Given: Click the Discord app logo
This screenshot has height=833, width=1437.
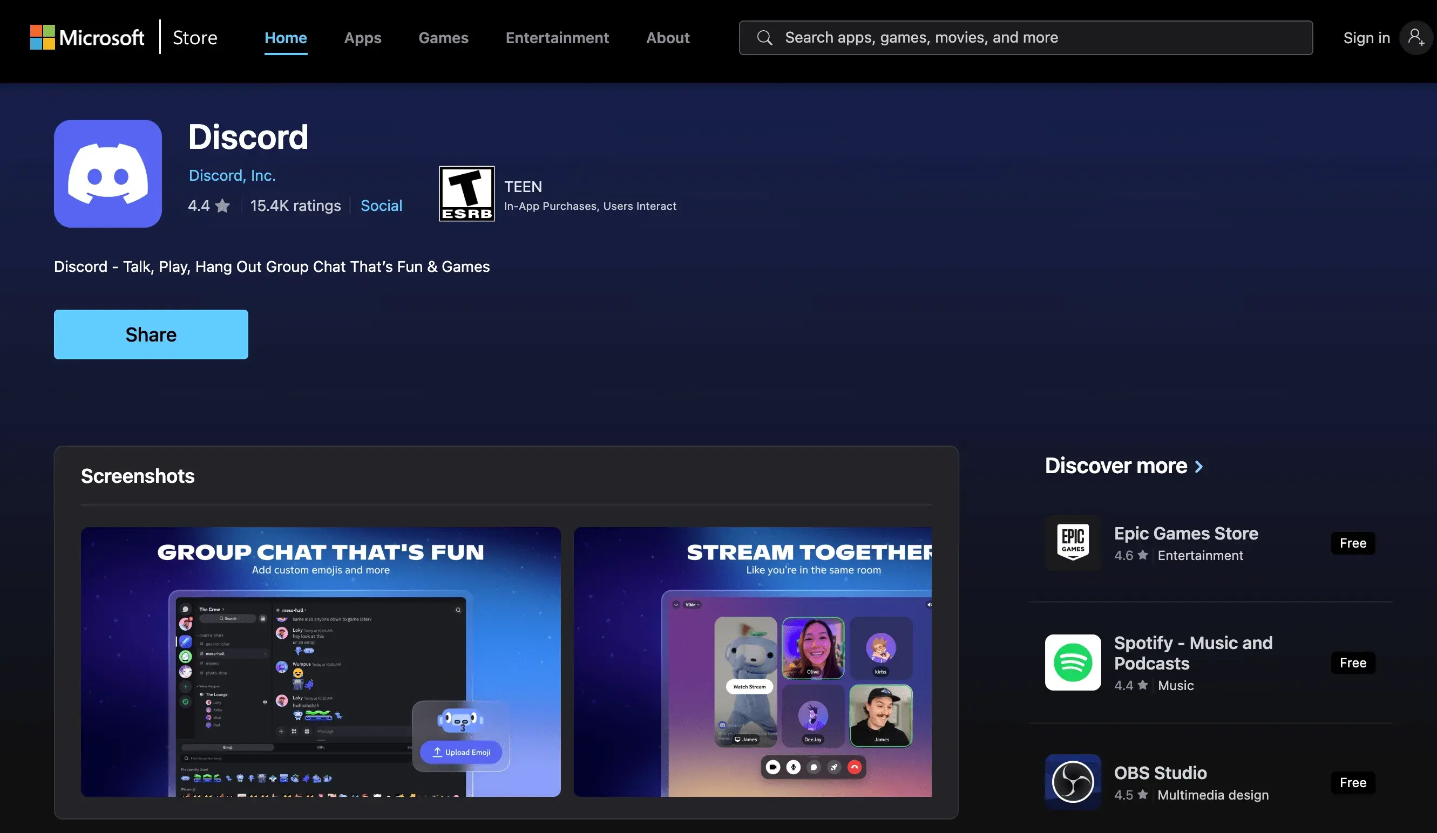Looking at the screenshot, I should click(x=108, y=174).
